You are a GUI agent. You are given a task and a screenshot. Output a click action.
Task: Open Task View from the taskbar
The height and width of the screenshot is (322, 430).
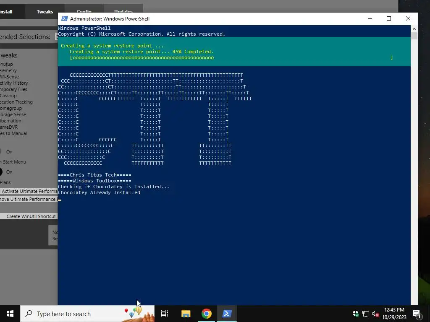(x=165, y=314)
